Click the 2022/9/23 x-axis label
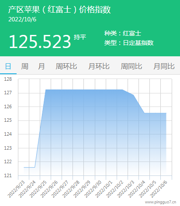 tap(16, 189)
